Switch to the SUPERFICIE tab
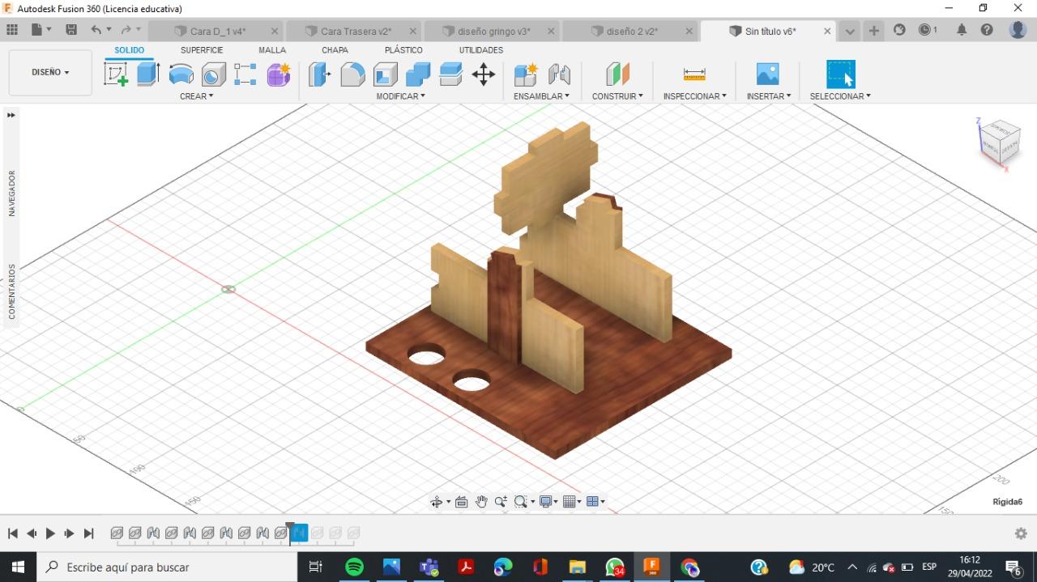Screen dimensions: 1037x582 coord(202,50)
